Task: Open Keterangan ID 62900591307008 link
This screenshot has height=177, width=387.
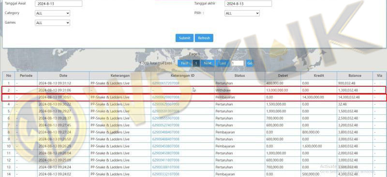Action: (x=166, y=111)
